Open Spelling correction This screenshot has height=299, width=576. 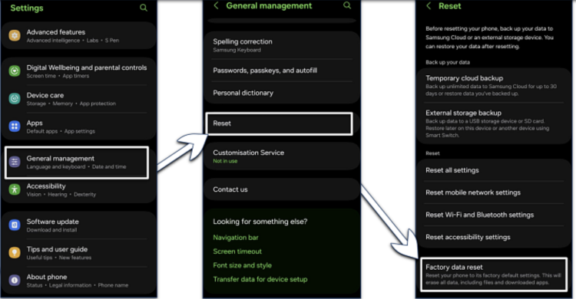point(282,45)
